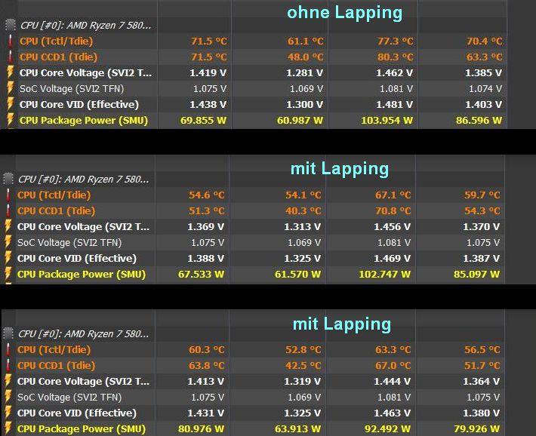Click the chip icon in the bottom panel header
This screenshot has width=536, height=436.
[x=8, y=333]
